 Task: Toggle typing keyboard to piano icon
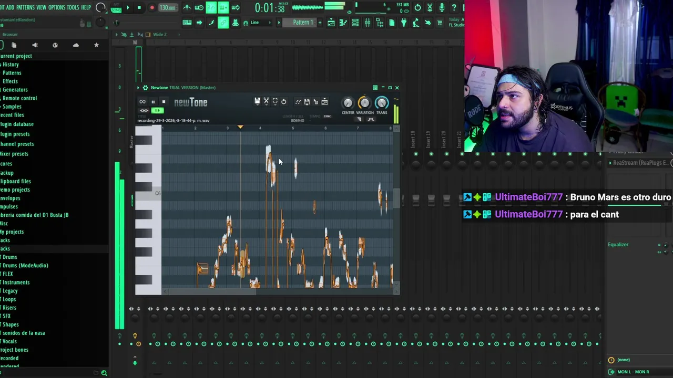tap(187, 23)
